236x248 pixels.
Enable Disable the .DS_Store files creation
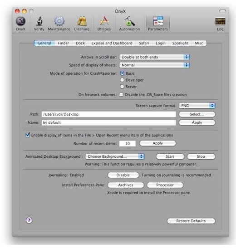click(121, 95)
